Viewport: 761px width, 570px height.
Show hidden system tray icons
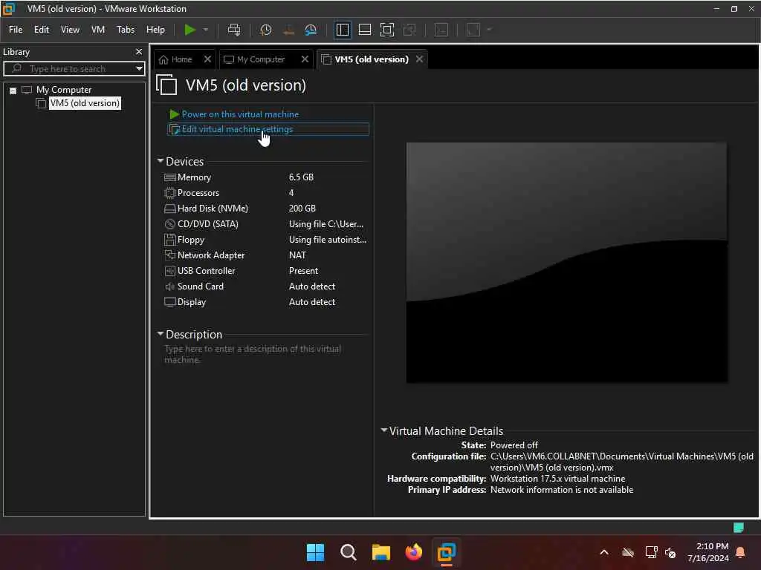(x=604, y=552)
